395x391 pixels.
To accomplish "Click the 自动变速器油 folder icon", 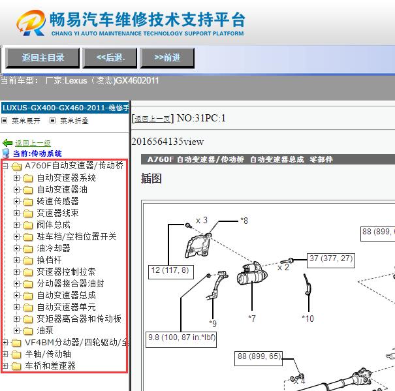I will (28, 190).
